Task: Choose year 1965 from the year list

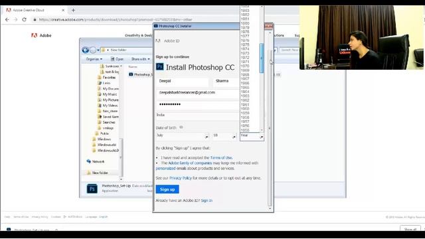Action: click(245, 88)
